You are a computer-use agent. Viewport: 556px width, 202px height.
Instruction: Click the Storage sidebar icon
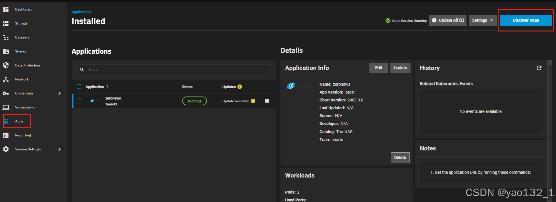click(6, 23)
